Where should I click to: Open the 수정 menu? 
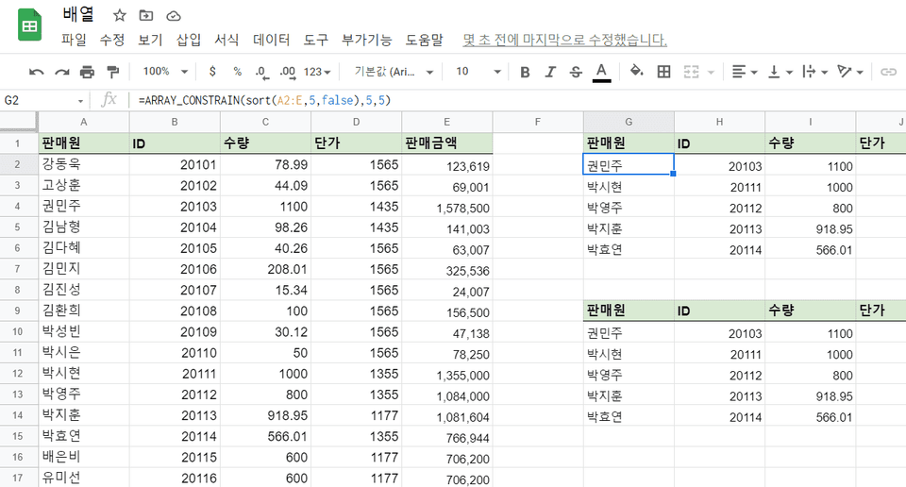[112, 40]
